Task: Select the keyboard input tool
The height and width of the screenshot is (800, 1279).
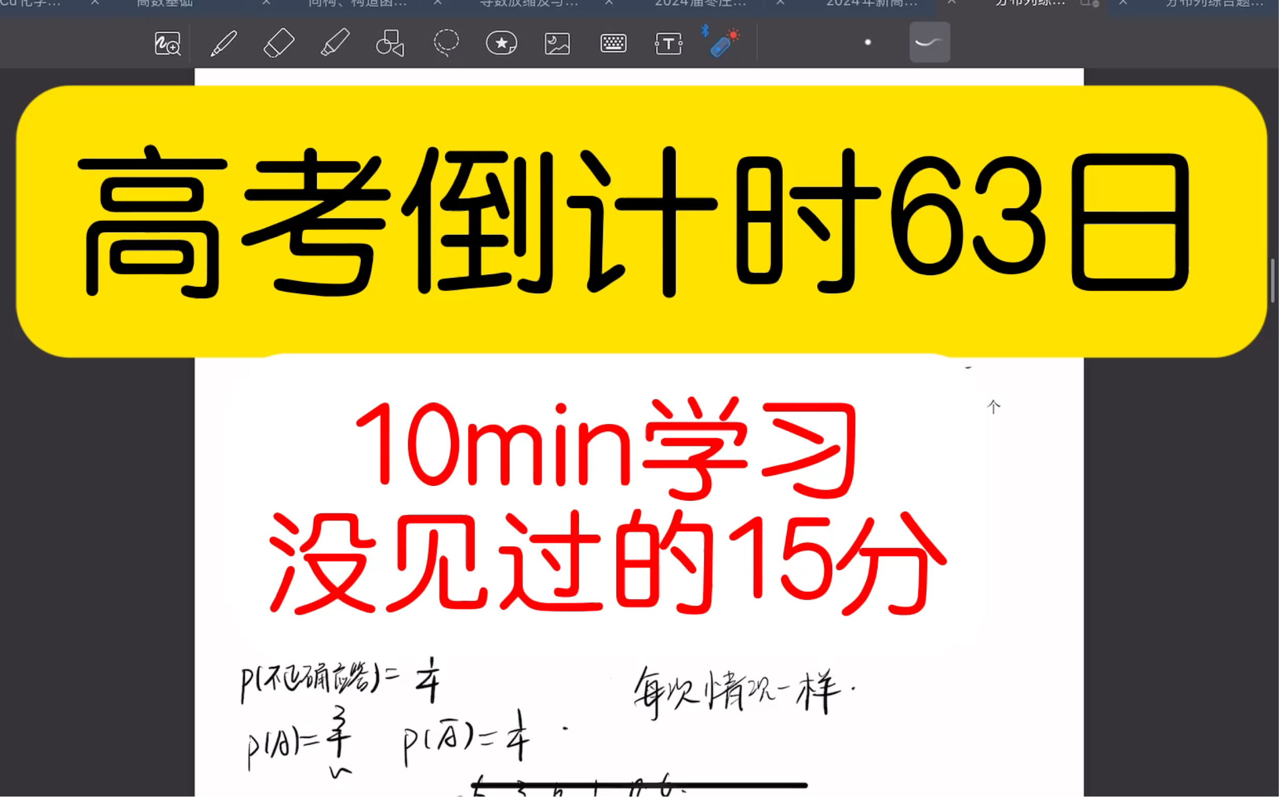Action: 612,43
